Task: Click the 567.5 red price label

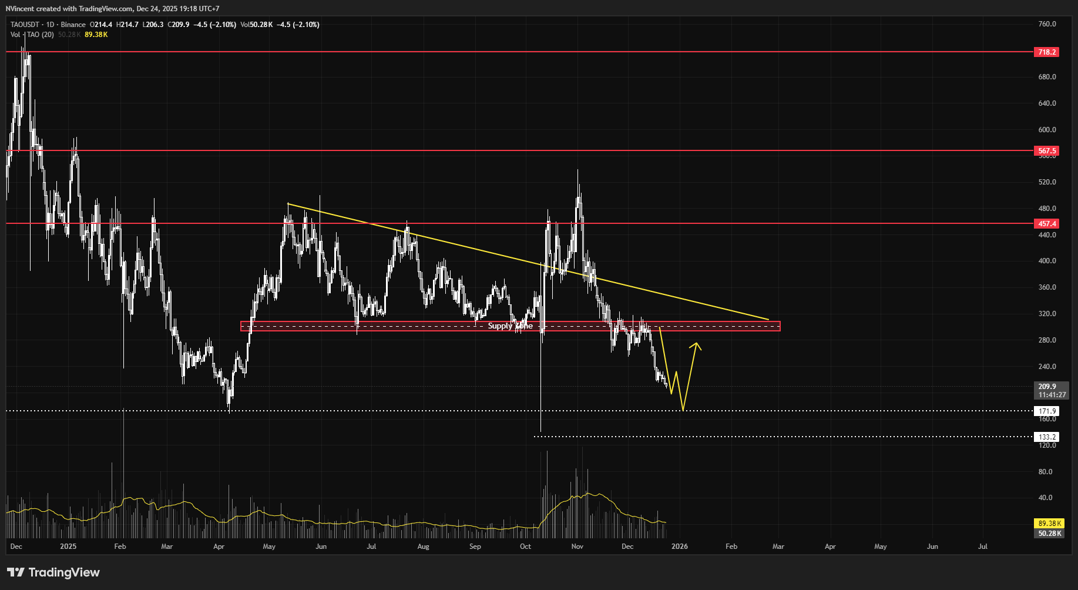Action: click(x=1047, y=151)
